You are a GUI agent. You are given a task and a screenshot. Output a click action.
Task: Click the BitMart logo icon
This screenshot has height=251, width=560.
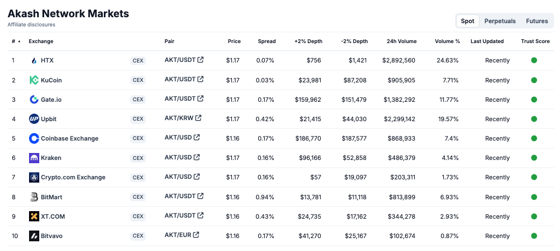pos(34,197)
